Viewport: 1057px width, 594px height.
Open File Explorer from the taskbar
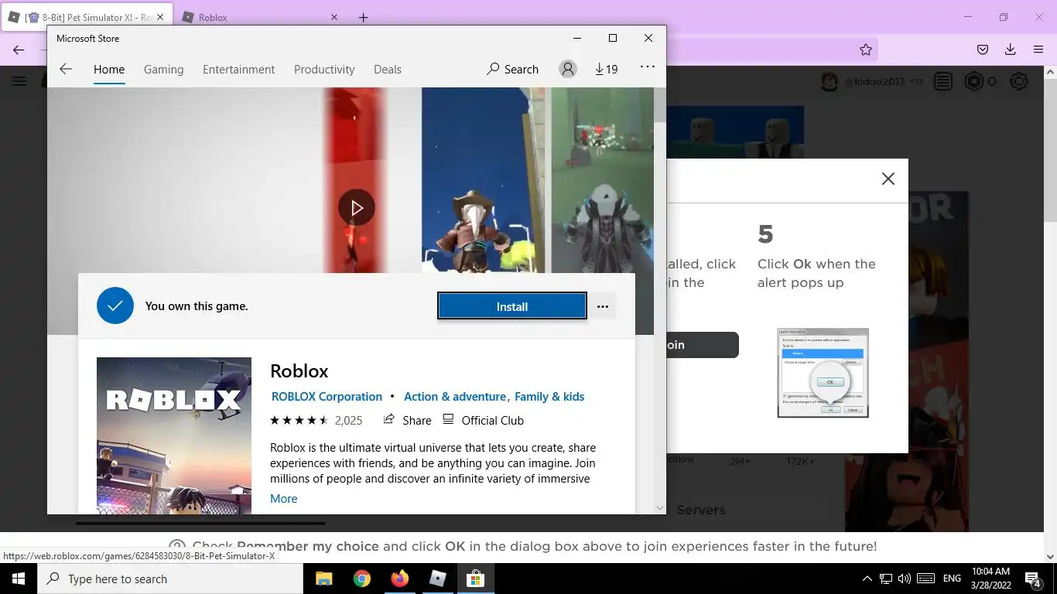point(323,579)
